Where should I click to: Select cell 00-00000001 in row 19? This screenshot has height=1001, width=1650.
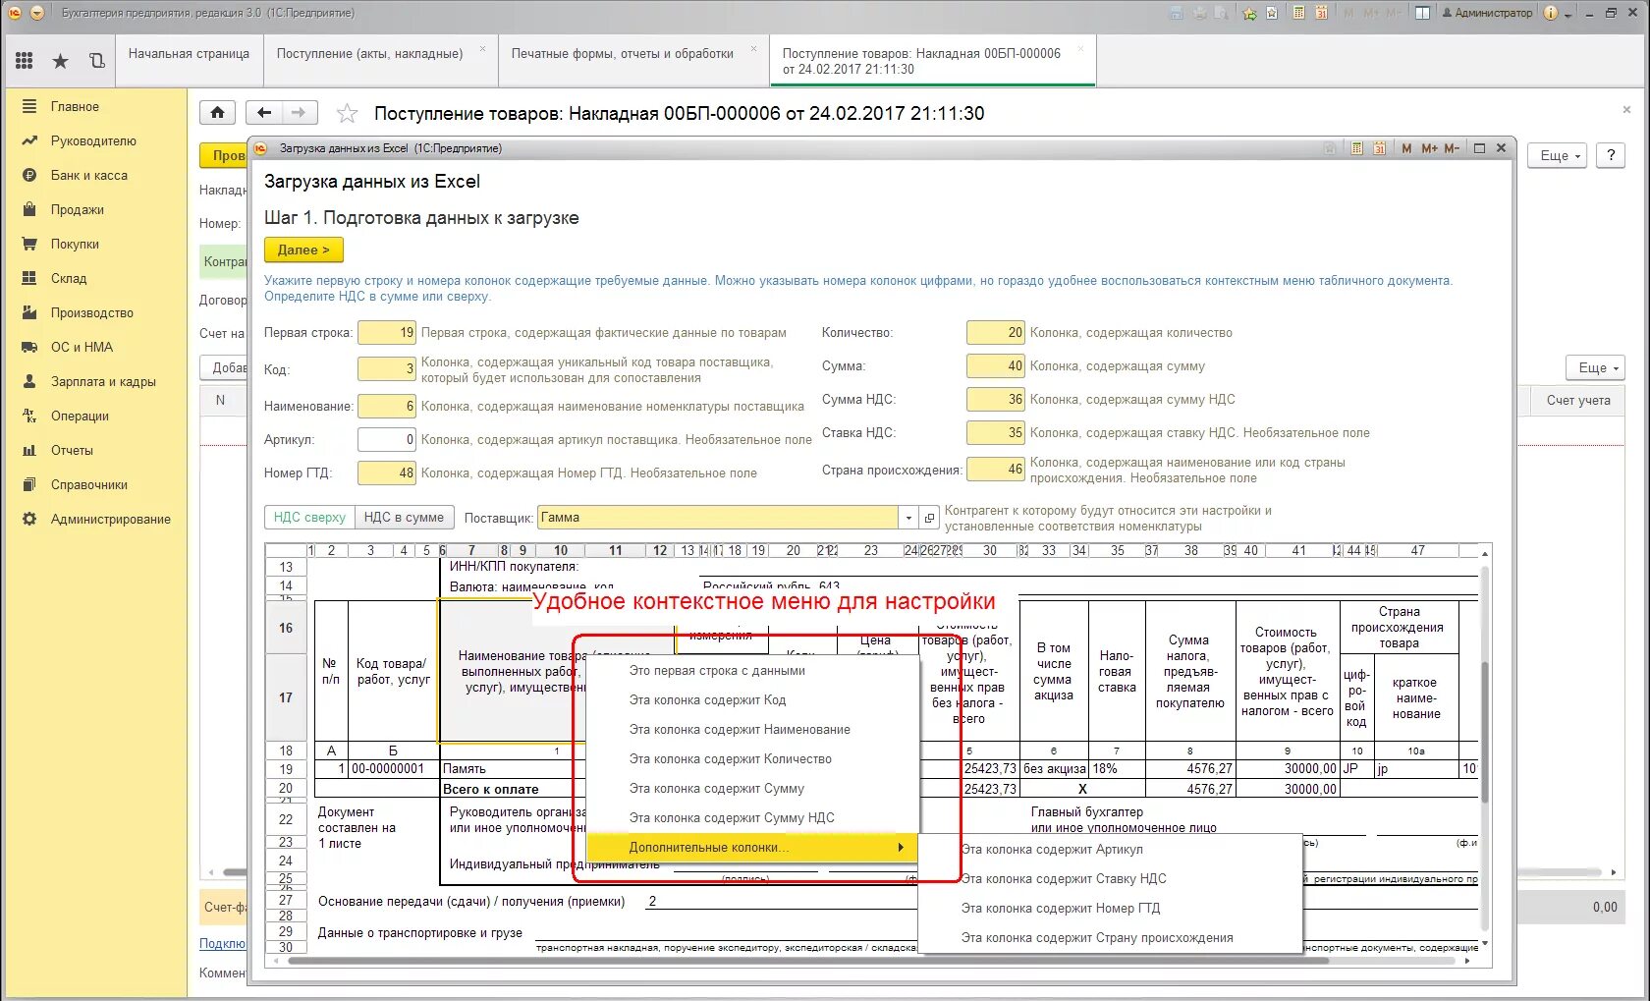click(393, 768)
